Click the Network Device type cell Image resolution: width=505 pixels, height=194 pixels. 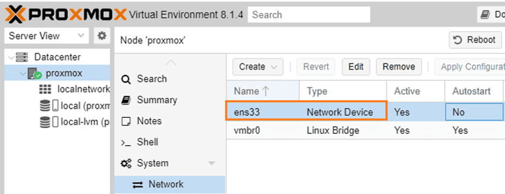click(343, 112)
